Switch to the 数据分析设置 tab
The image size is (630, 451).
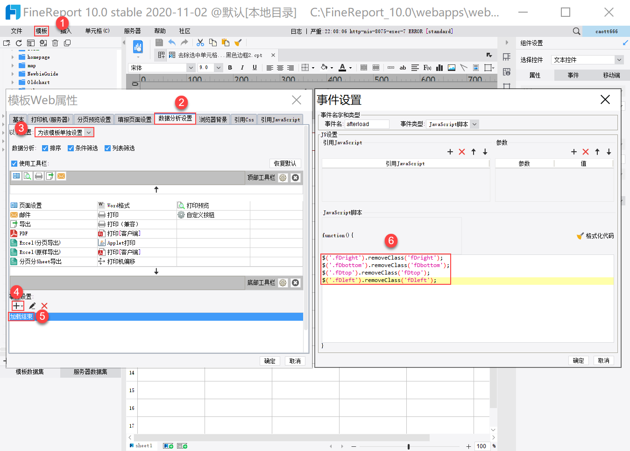pyautogui.click(x=175, y=119)
